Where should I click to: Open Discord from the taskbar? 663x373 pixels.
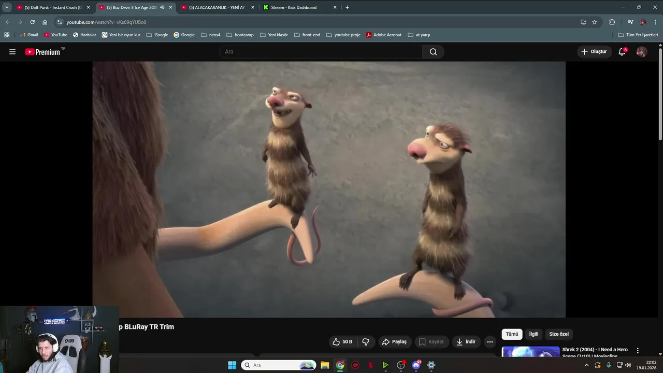click(x=416, y=365)
